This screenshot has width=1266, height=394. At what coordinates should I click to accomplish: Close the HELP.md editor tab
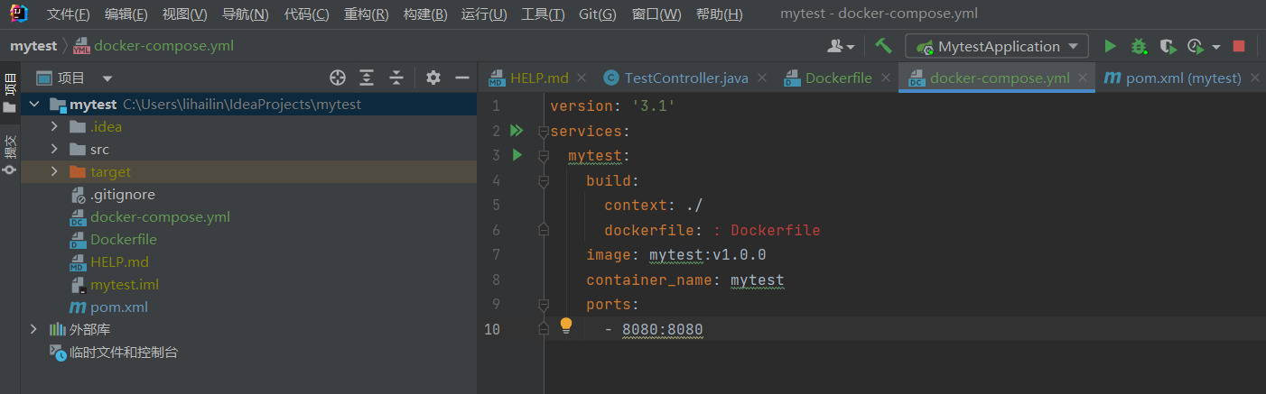(581, 78)
